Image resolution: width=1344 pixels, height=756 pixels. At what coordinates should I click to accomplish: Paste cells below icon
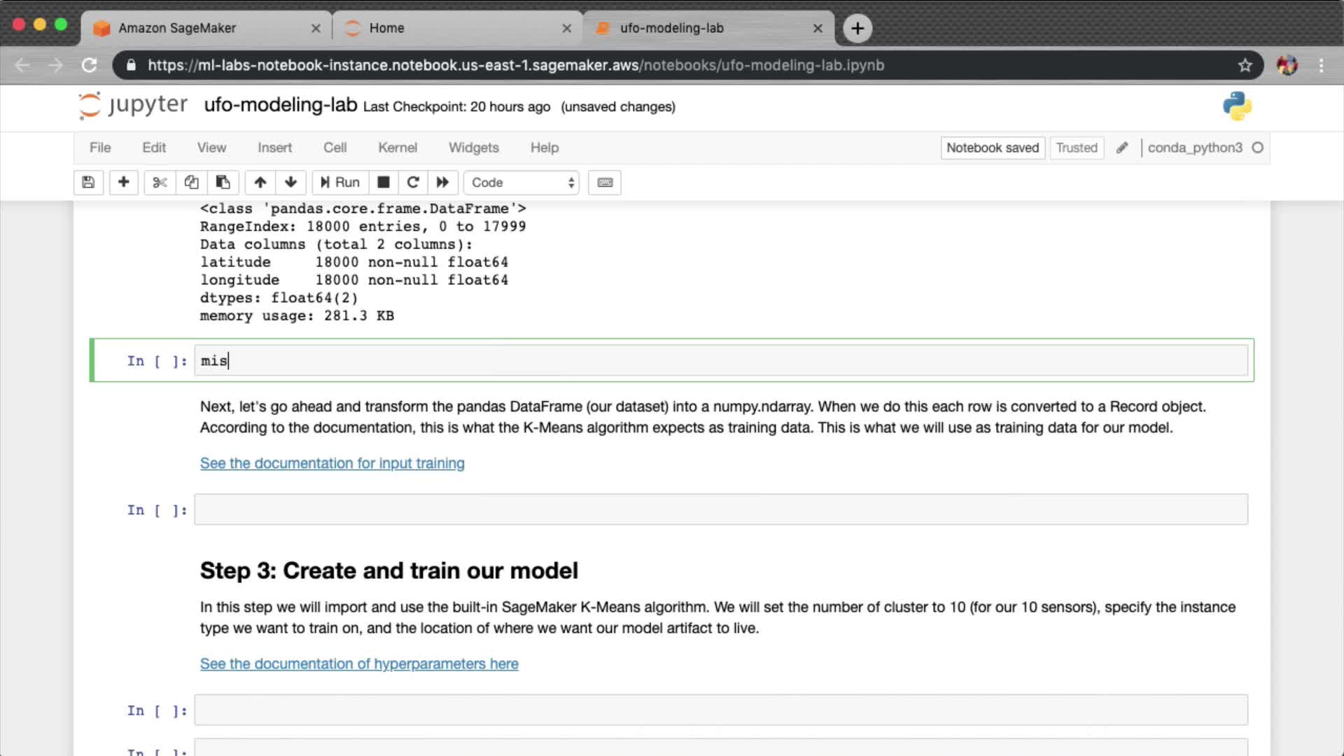(x=223, y=183)
